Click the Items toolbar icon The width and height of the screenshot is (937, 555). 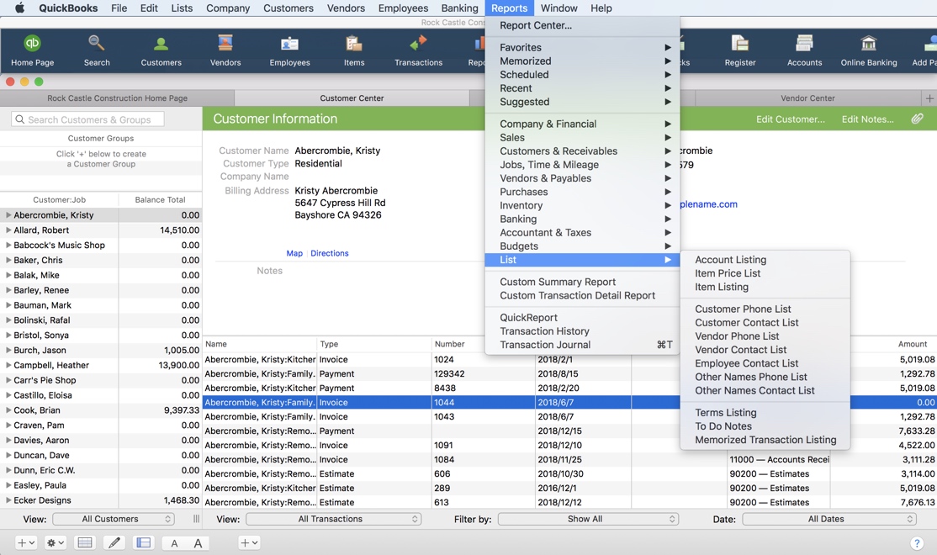click(353, 50)
